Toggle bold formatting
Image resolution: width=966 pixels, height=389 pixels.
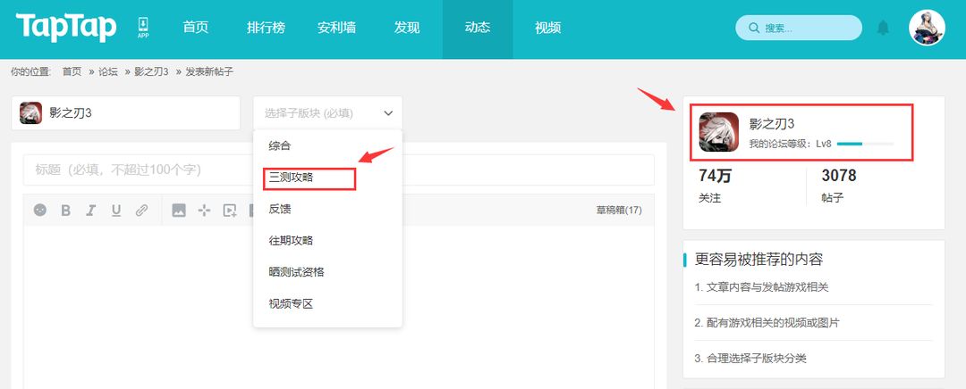(x=66, y=211)
